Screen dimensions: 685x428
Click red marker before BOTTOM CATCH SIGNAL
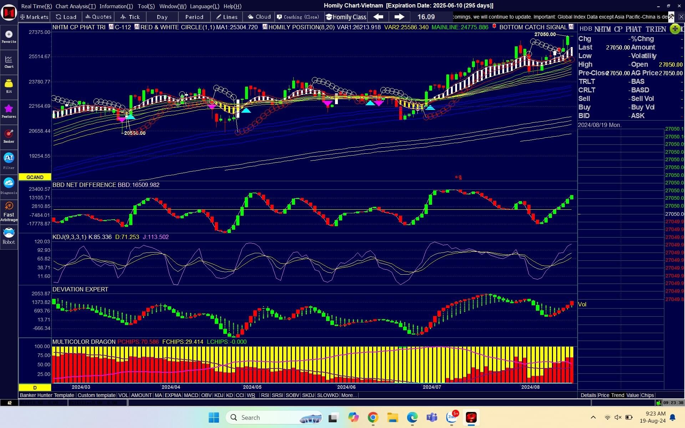click(x=494, y=26)
